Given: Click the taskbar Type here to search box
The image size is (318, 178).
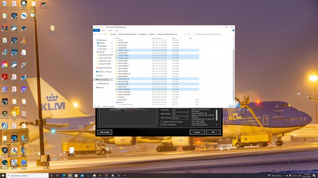Looking at the screenshot, I should (27, 176).
